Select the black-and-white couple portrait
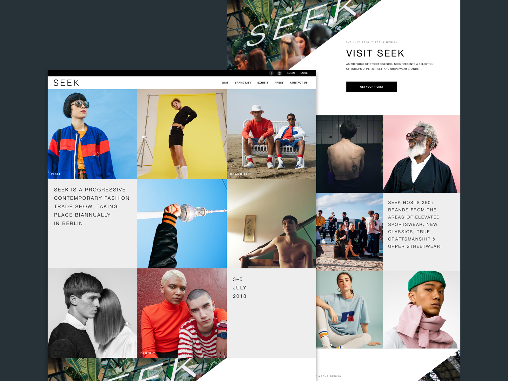This screenshot has width=508, height=381. [92, 313]
